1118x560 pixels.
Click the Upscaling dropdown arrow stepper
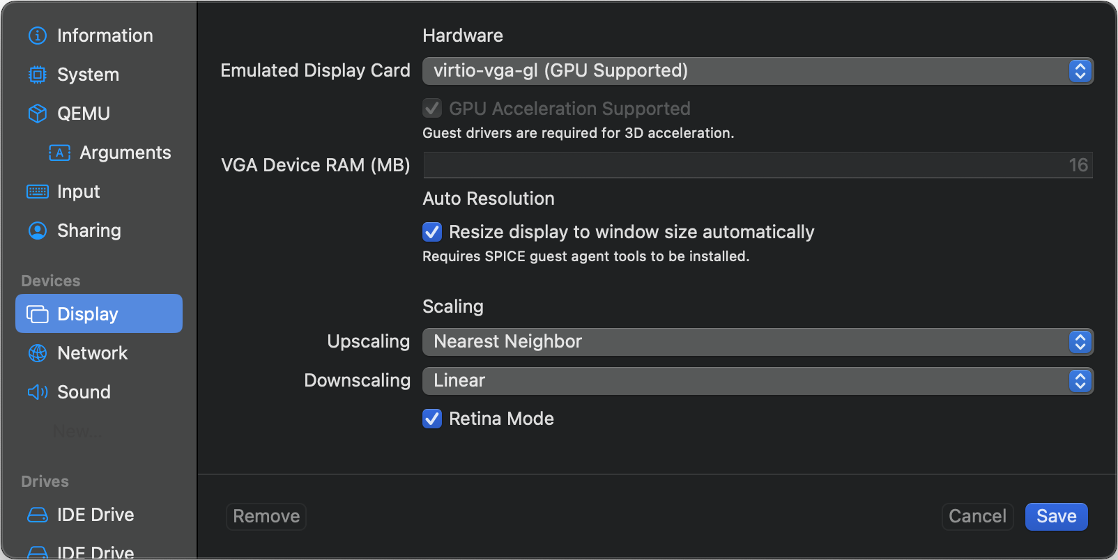tap(1080, 342)
